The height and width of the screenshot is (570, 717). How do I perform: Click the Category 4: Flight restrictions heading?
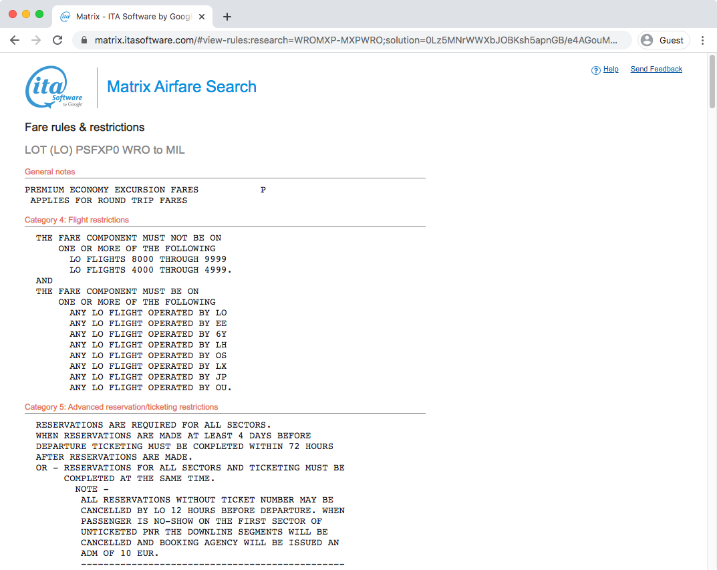tap(77, 220)
